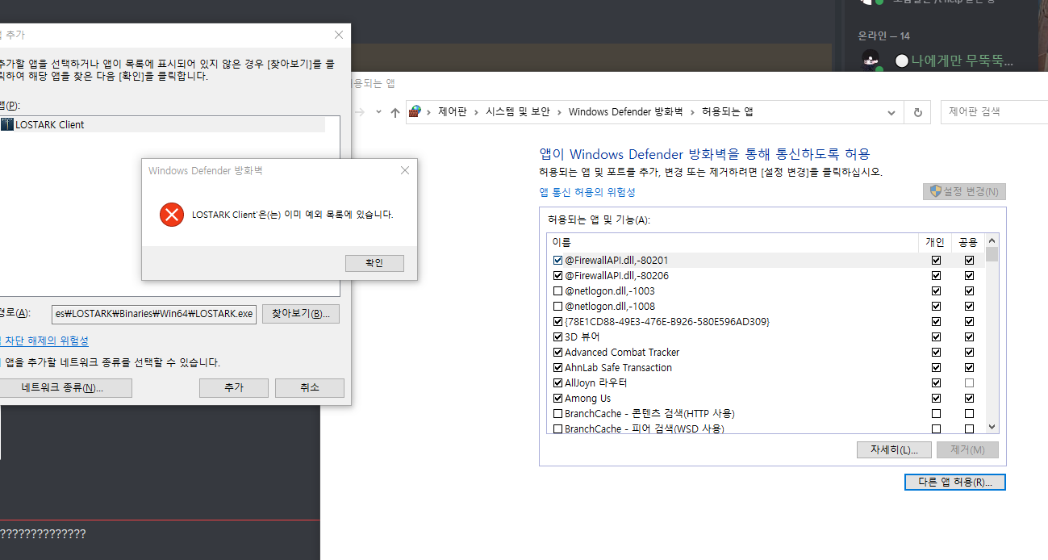Uncheck the @FirewallAPI.dll,-80201 name checkbox
This screenshot has width=1048, height=560.
point(557,261)
